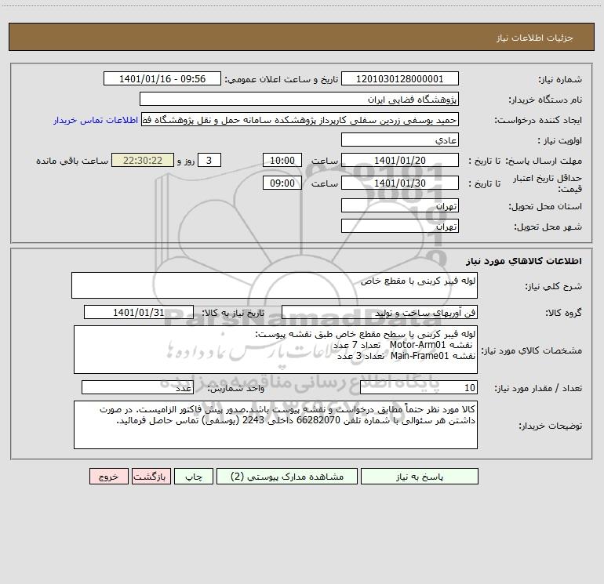Screen dimensions: 604x584
Task: Click the section heading اطلاعات کالاهای مورد نیاز
Action: tap(524, 261)
